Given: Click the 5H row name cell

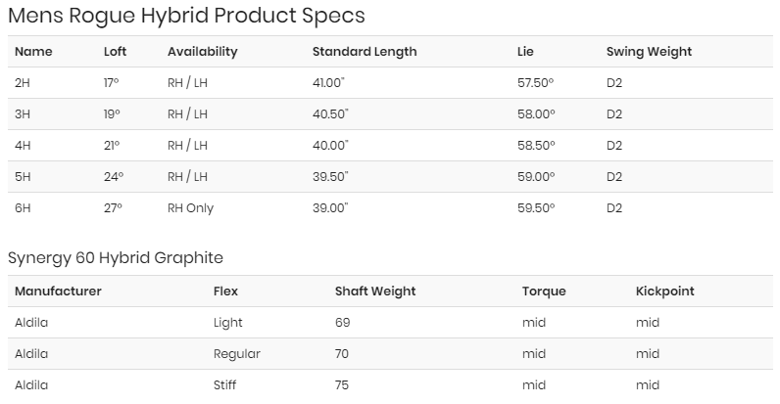Looking at the screenshot, I should 23,177.
